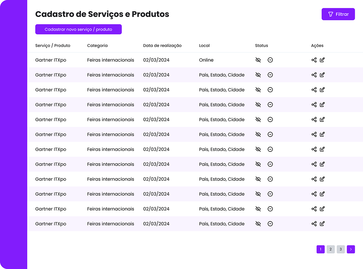This screenshot has width=363, height=269.
Task: Go to pagination page 3
Action: click(x=341, y=249)
